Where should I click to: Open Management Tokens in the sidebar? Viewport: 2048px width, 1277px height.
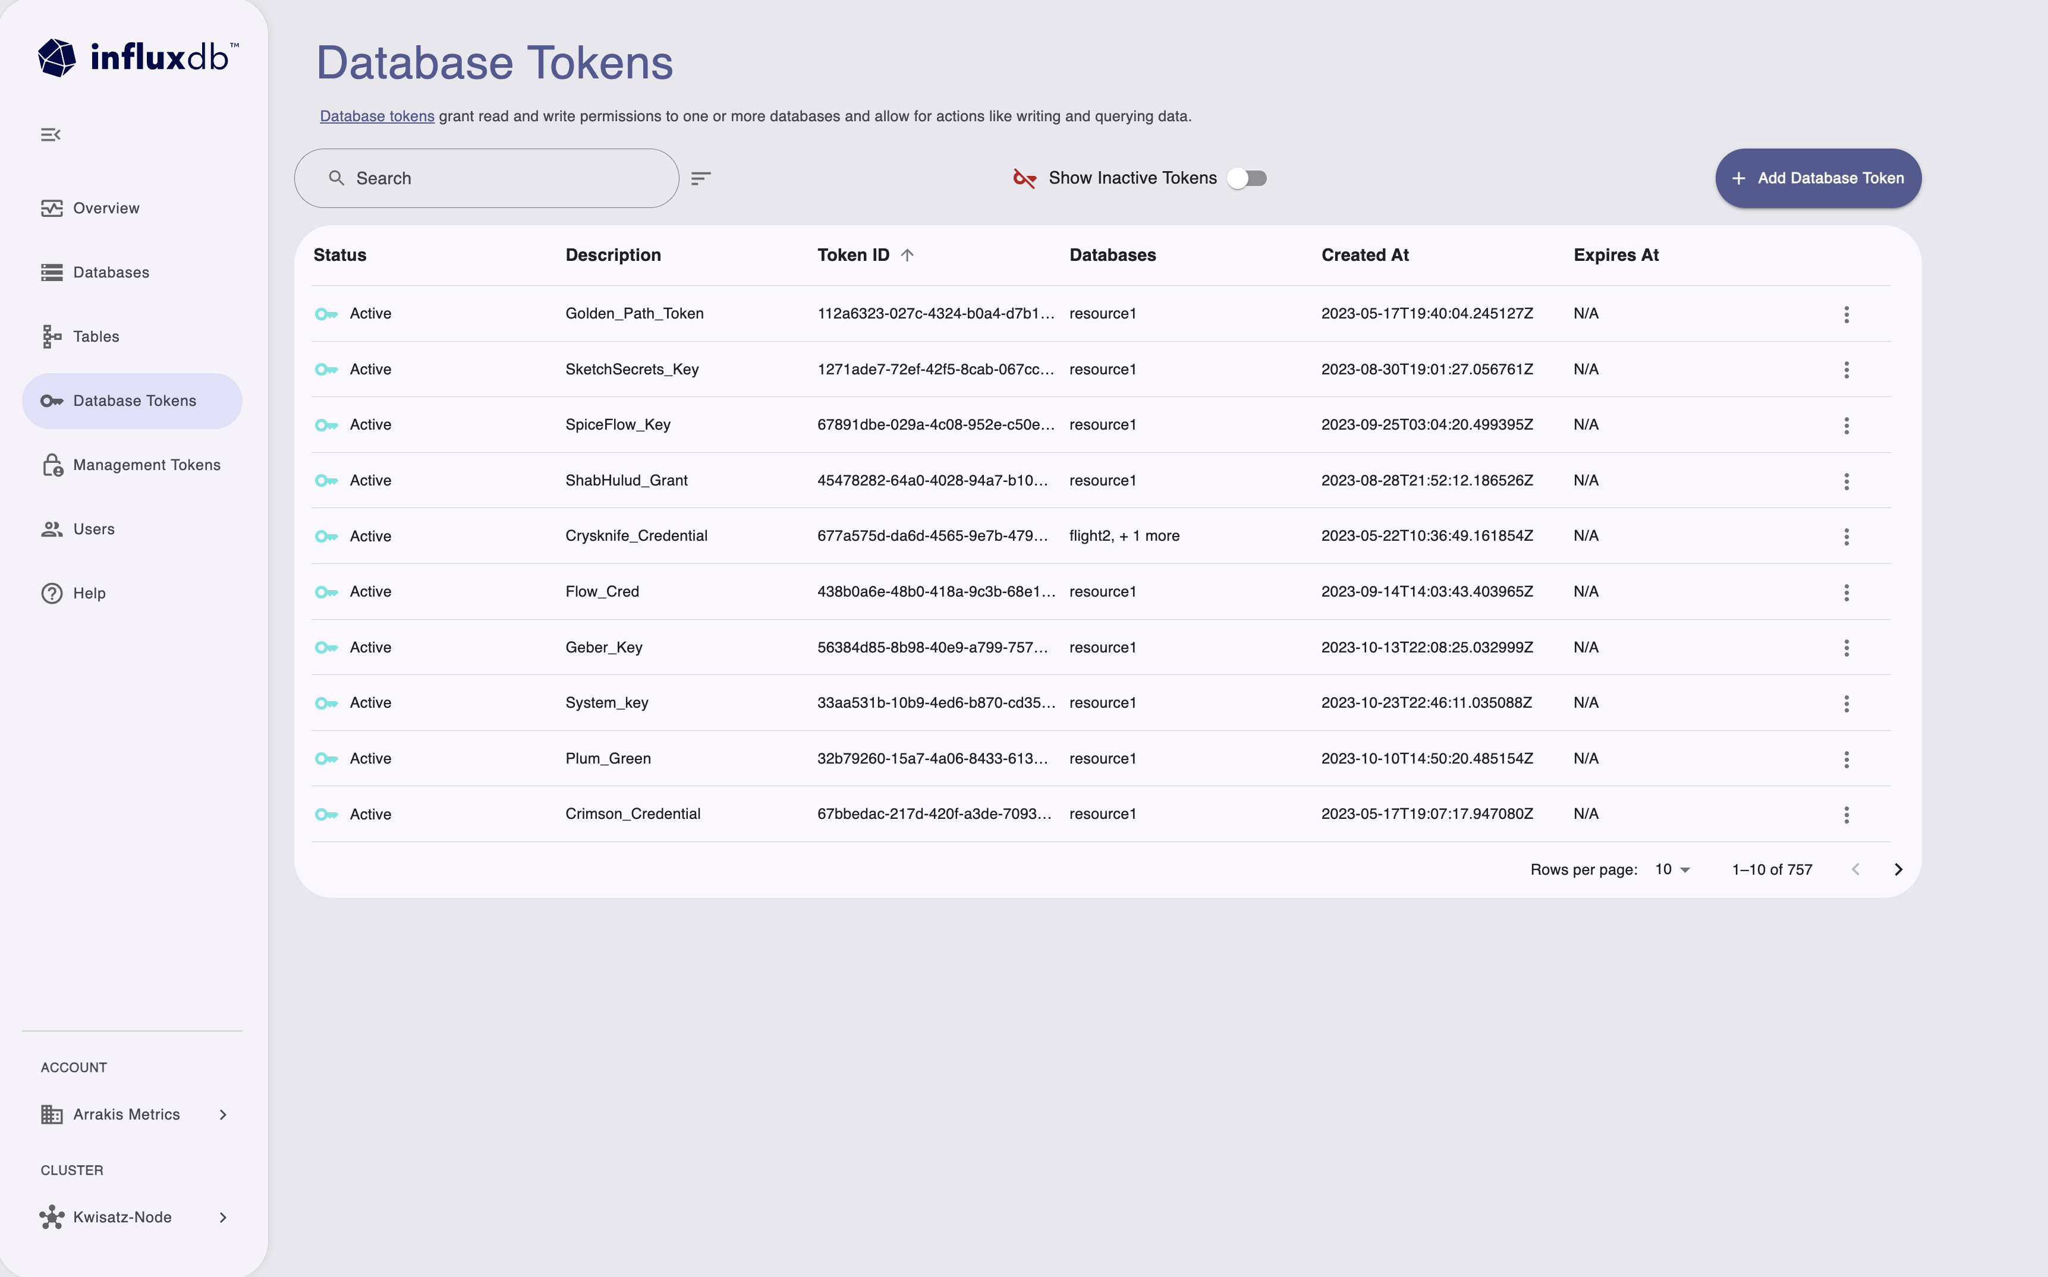click(132, 465)
